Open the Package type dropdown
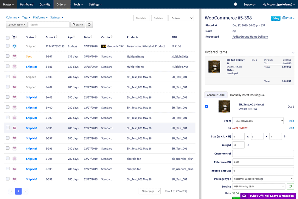This screenshot has width=298, height=199. [x=263, y=179]
